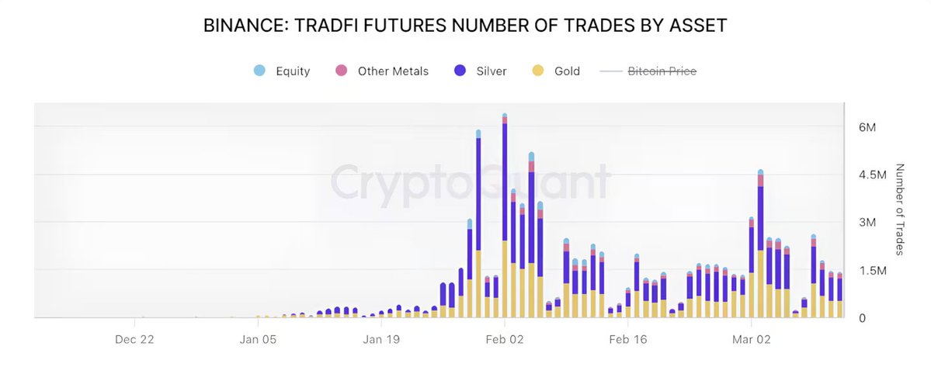Viewport: 931px width, 367px height.
Task: Click the Jan 19 date axis label
Action: click(381, 339)
